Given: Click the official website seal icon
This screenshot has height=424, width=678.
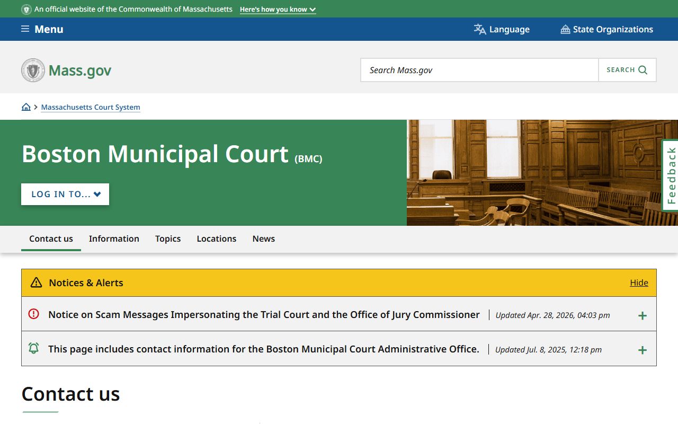Looking at the screenshot, I should pyautogui.click(x=26, y=10).
